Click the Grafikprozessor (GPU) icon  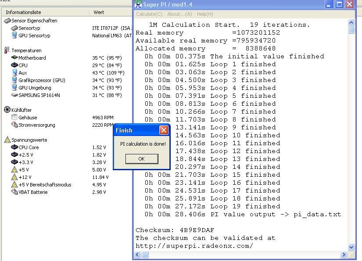(x=14, y=80)
